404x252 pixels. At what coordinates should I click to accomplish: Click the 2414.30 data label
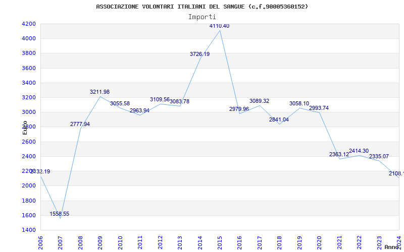coord(359,151)
